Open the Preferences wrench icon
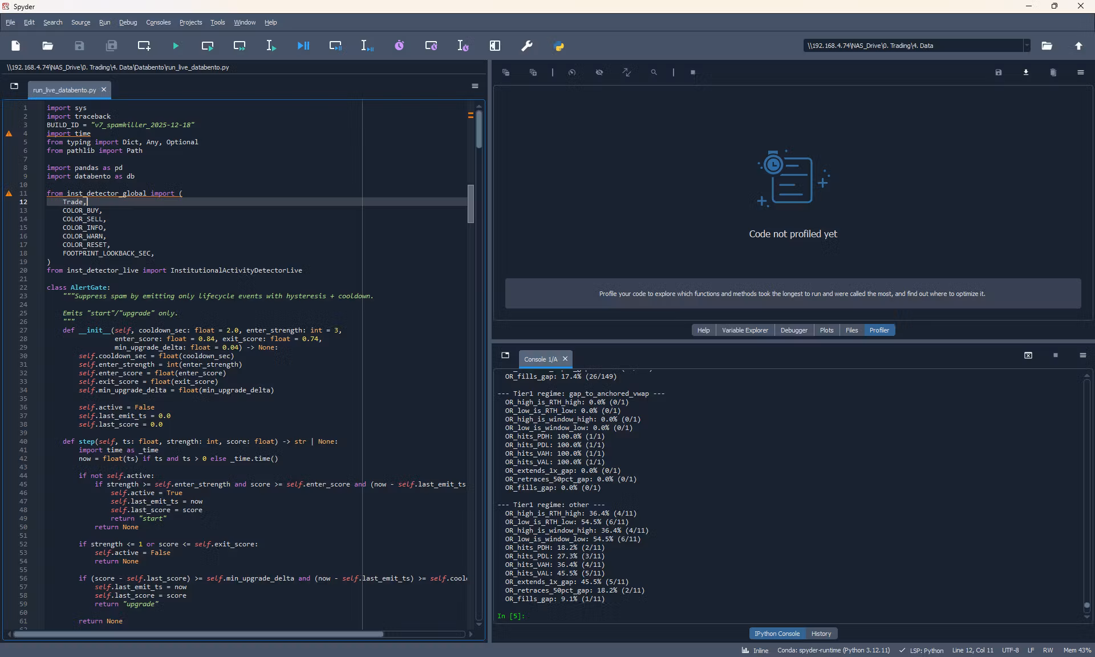The width and height of the screenshot is (1095, 657). click(x=526, y=46)
